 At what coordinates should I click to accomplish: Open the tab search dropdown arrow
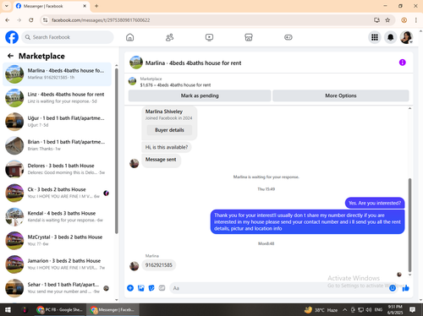(7, 6)
